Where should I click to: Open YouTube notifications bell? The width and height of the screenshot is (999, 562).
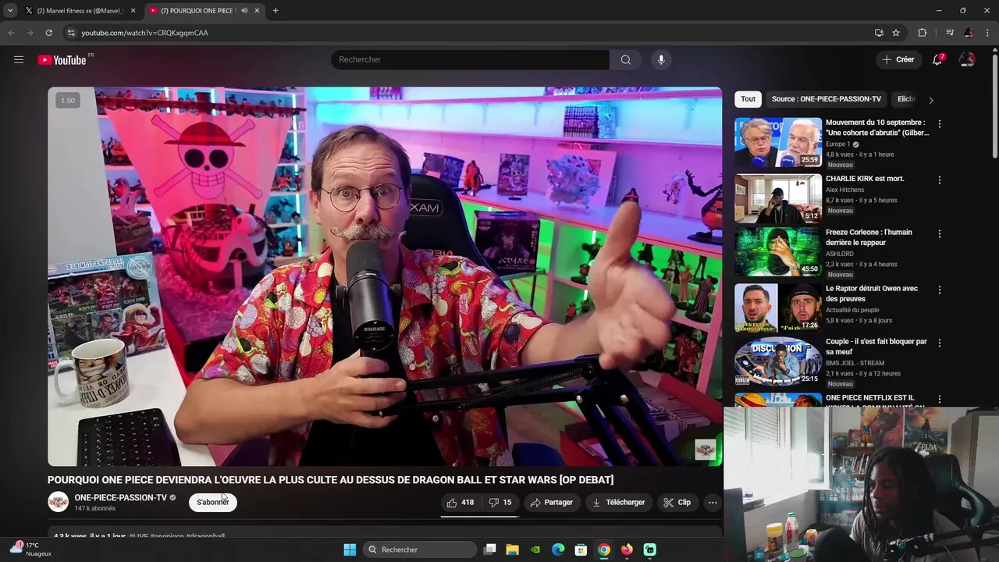[938, 59]
